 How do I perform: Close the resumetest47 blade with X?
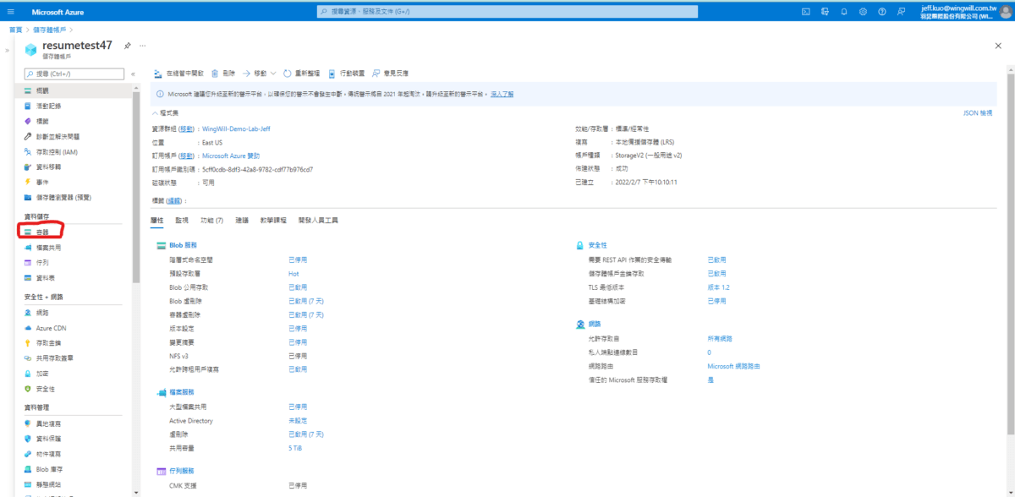(998, 46)
